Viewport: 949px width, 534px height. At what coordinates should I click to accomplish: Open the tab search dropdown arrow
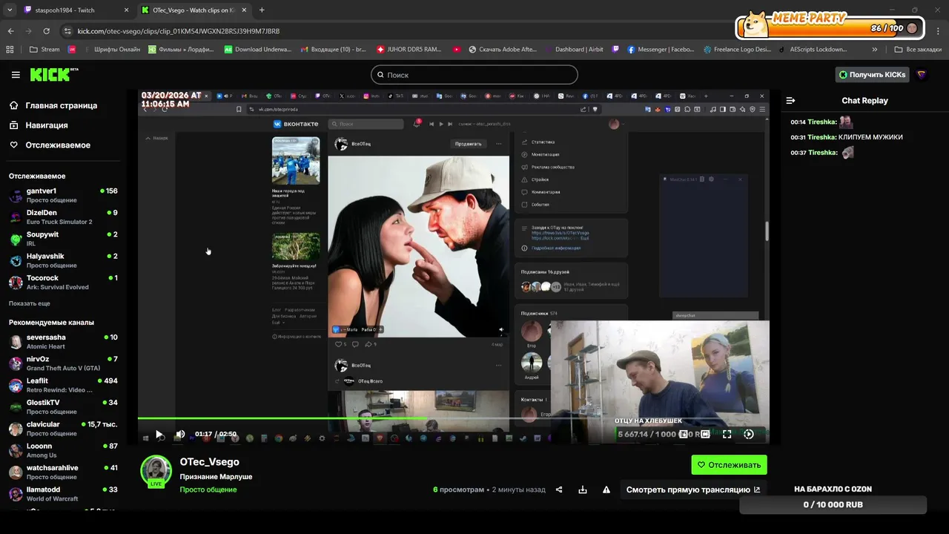9,10
